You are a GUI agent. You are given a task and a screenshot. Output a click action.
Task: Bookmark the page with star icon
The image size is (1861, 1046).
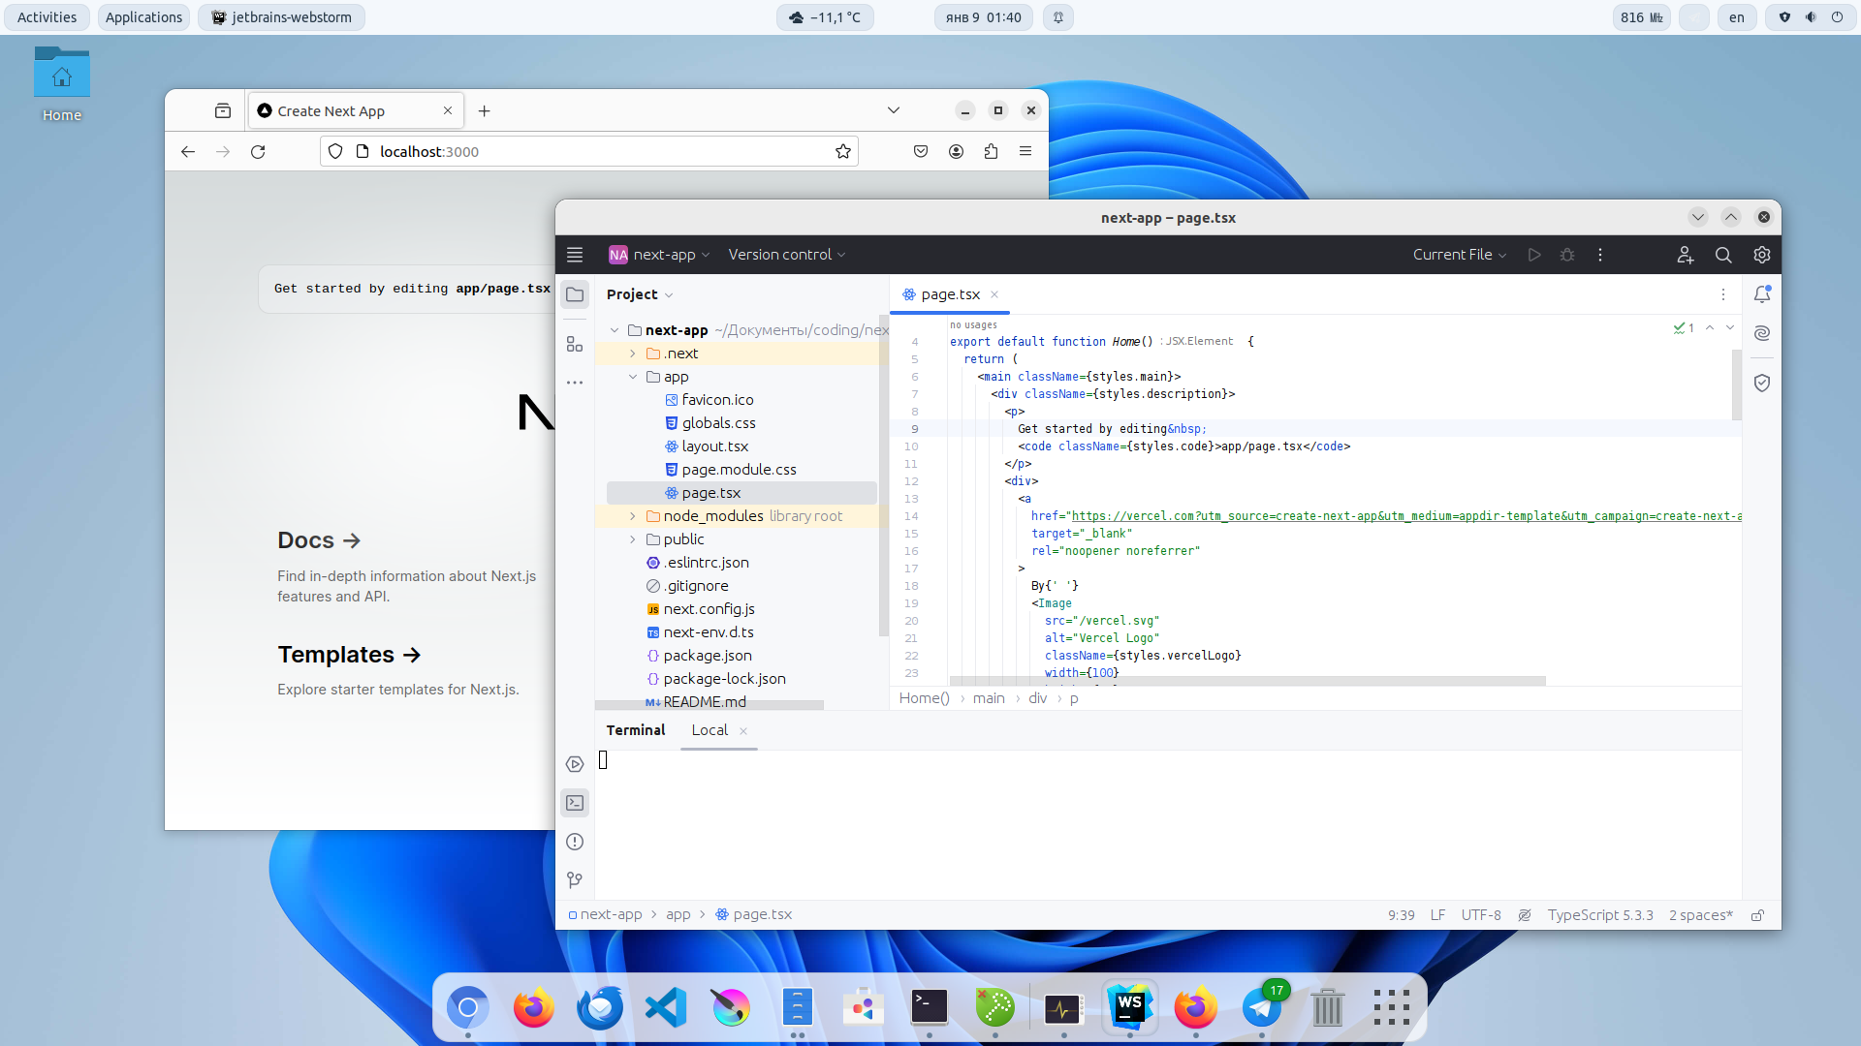tap(843, 152)
